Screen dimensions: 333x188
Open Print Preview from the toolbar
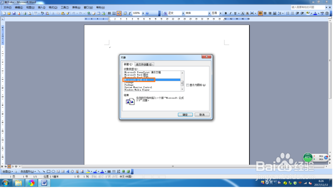coord(29,13)
